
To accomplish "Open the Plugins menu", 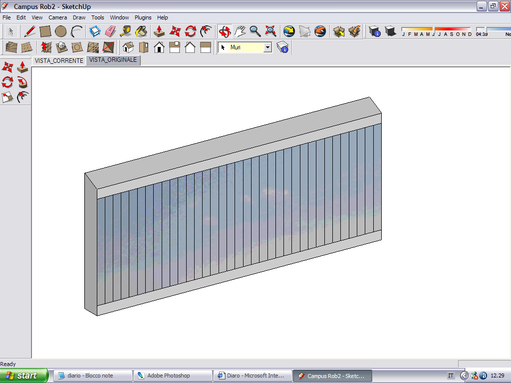I will click(x=143, y=17).
